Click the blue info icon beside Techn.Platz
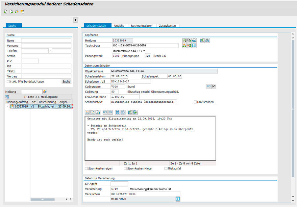 tap(194, 46)
